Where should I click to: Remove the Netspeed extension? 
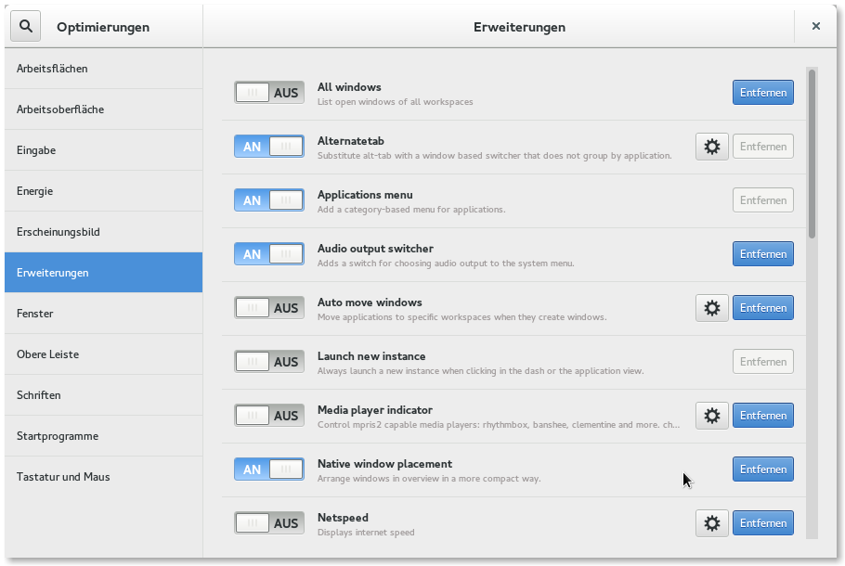pos(763,523)
